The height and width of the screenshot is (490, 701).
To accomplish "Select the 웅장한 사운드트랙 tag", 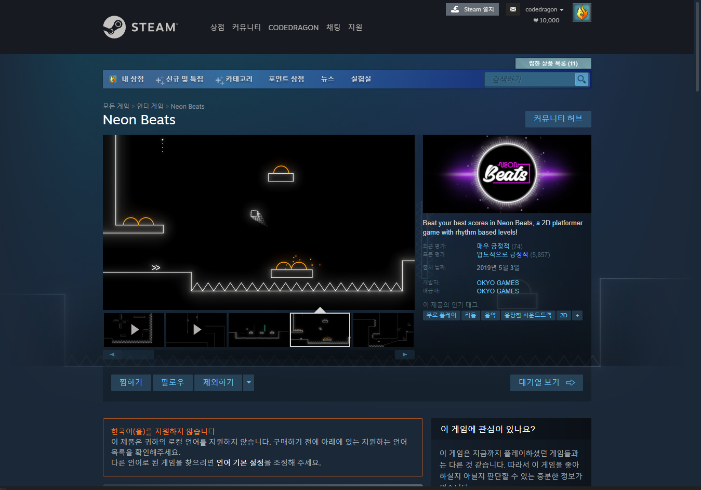I will tap(528, 315).
